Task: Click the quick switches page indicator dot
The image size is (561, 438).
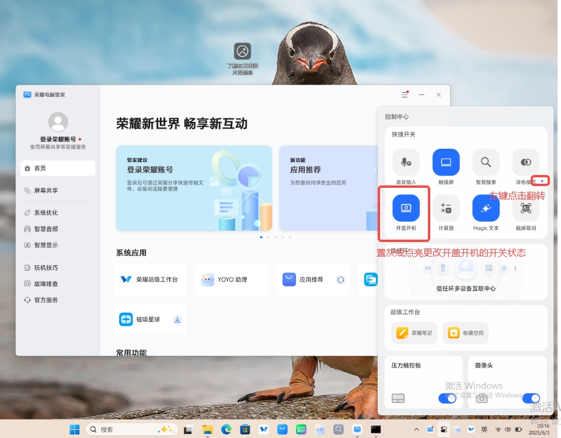Action: [542, 181]
